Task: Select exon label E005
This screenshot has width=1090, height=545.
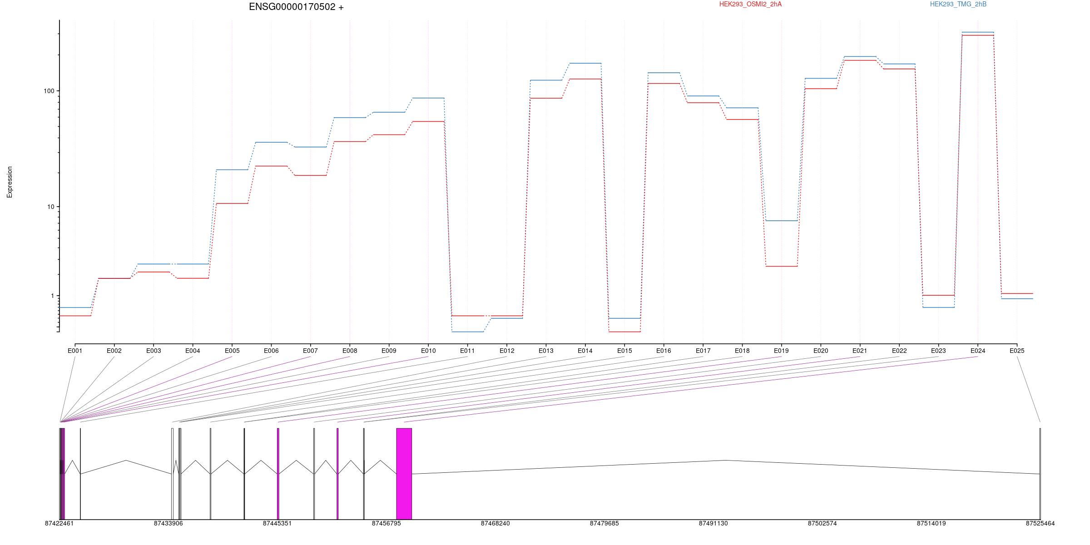Action: tap(232, 351)
